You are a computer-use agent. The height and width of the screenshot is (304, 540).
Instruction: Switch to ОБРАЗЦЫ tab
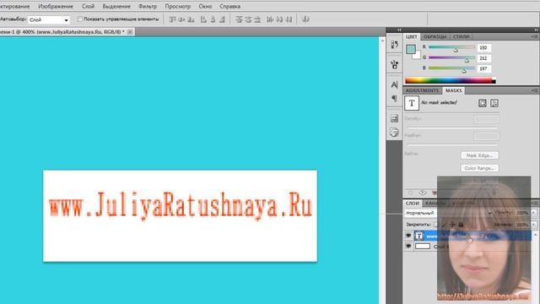[x=435, y=36]
